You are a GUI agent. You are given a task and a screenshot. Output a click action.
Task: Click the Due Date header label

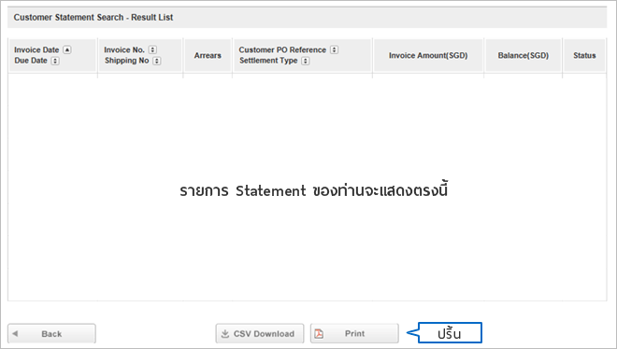tap(31, 61)
